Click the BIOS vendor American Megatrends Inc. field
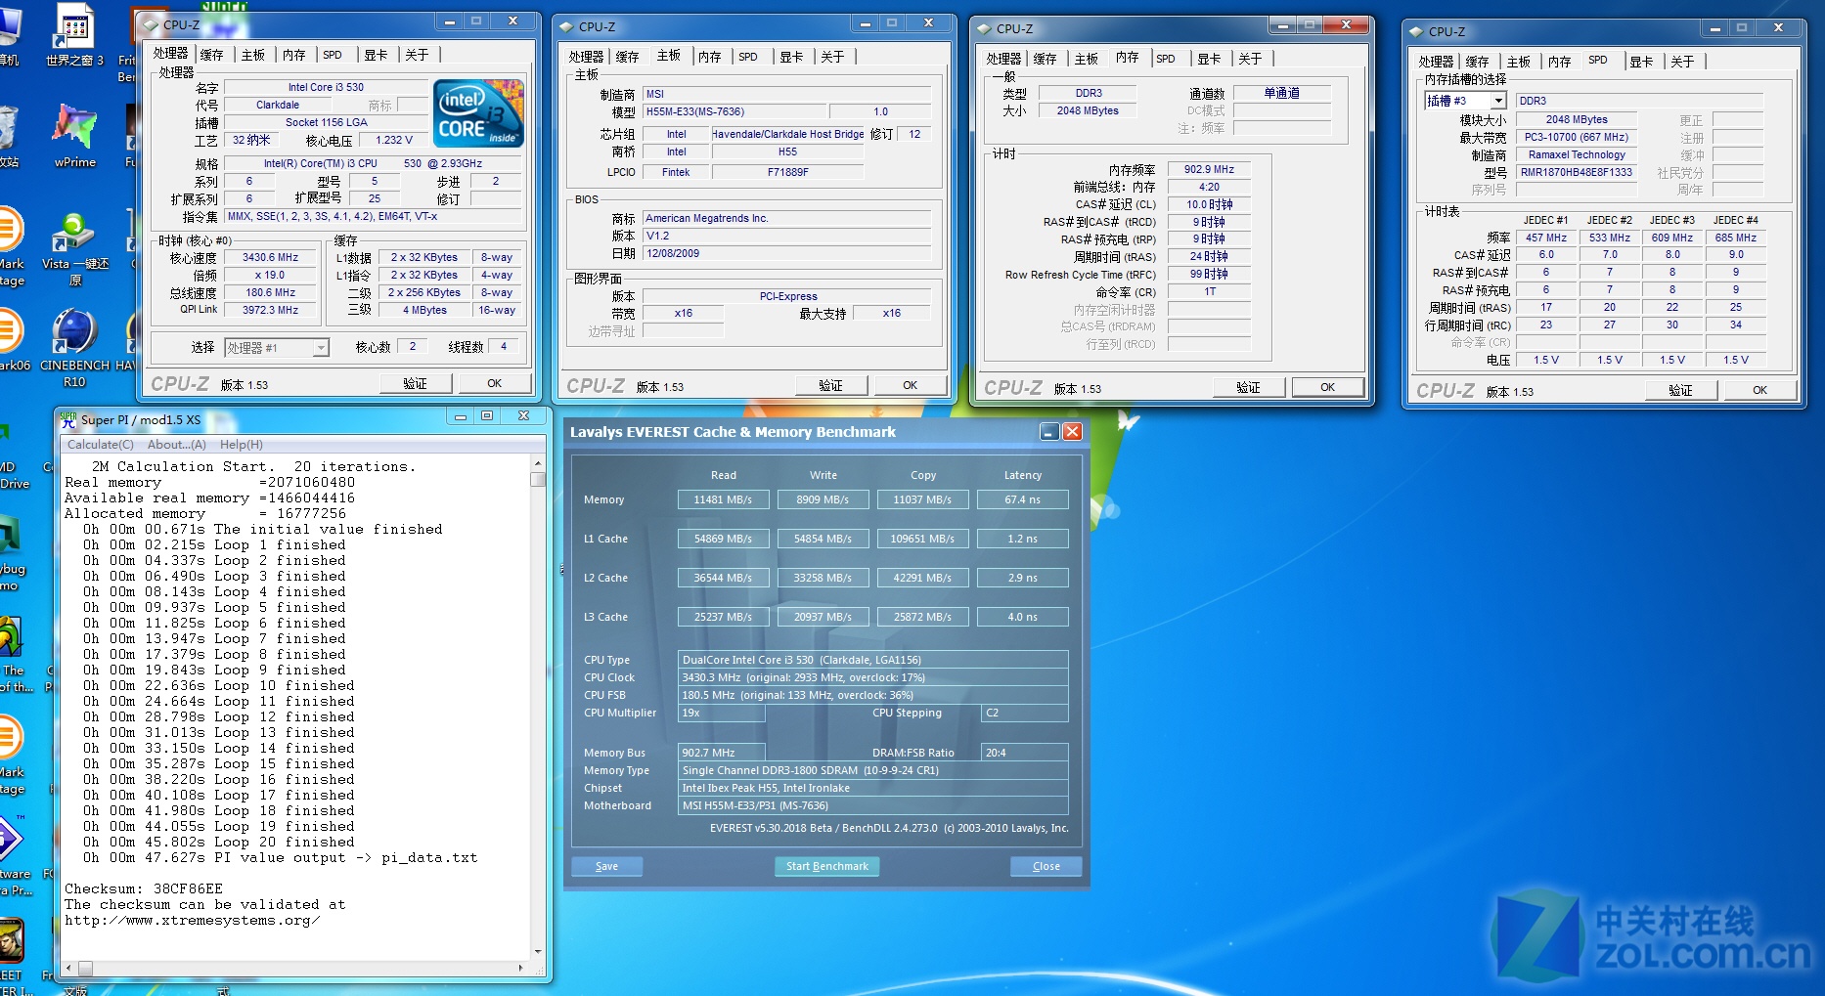1825x996 pixels. coord(786,218)
